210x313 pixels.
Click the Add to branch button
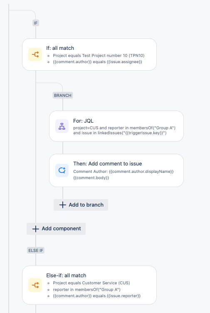(x=81, y=205)
